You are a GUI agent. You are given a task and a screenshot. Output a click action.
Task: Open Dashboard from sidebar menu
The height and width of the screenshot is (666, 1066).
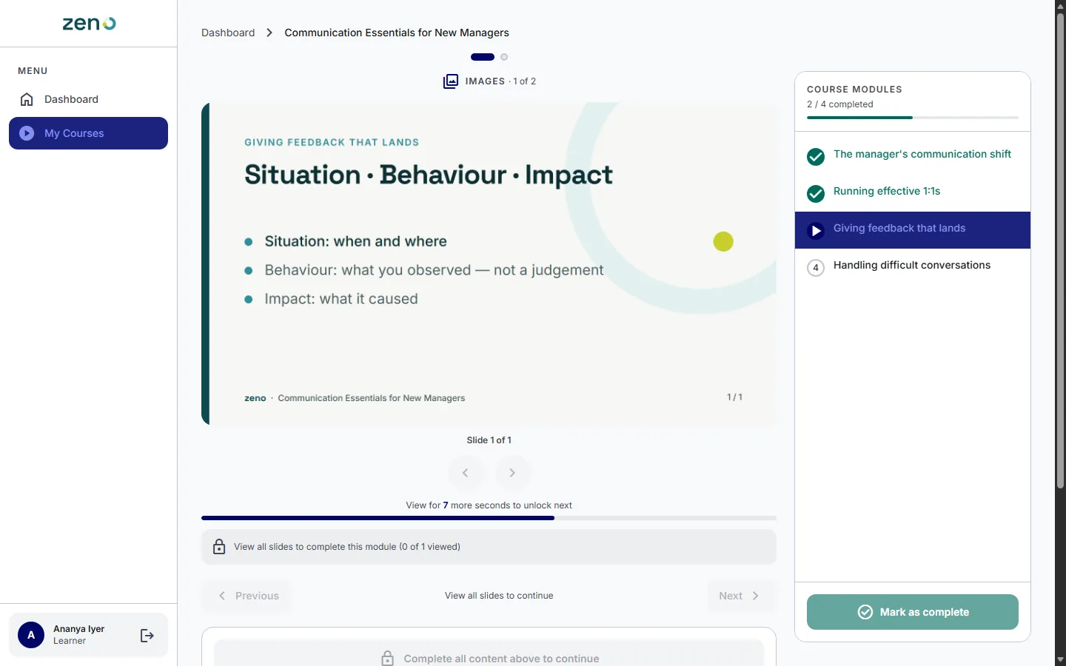tap(88, 99)
